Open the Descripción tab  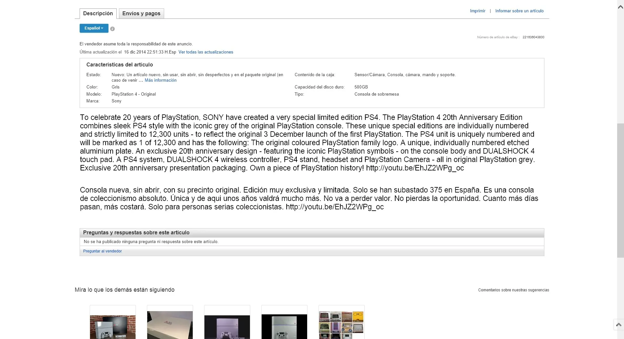click(x=98, y=14)
